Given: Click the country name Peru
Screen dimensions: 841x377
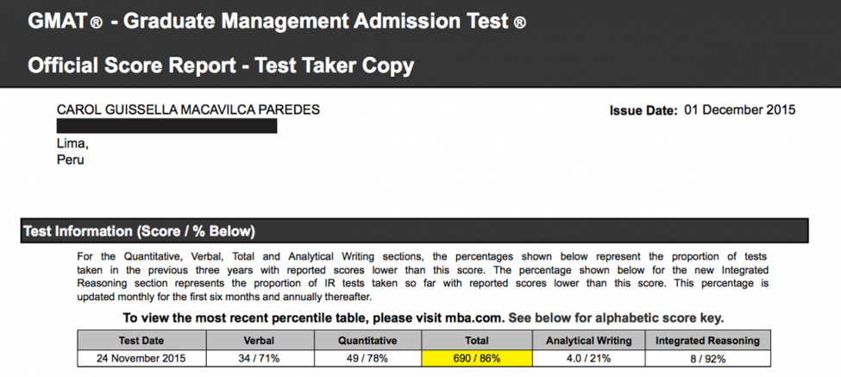Looking at the screenshot, I should (70, 160).
